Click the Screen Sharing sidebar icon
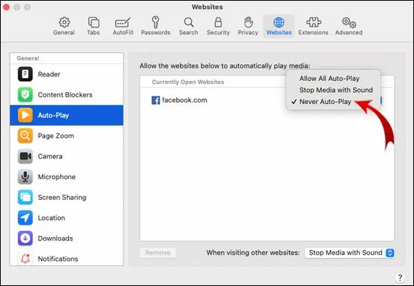Image resolution: width=414 pixels, height=286 pixels. click(25, 198)
